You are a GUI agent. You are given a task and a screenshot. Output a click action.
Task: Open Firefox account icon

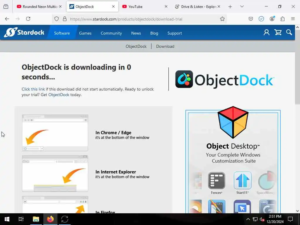coord(272,19)
